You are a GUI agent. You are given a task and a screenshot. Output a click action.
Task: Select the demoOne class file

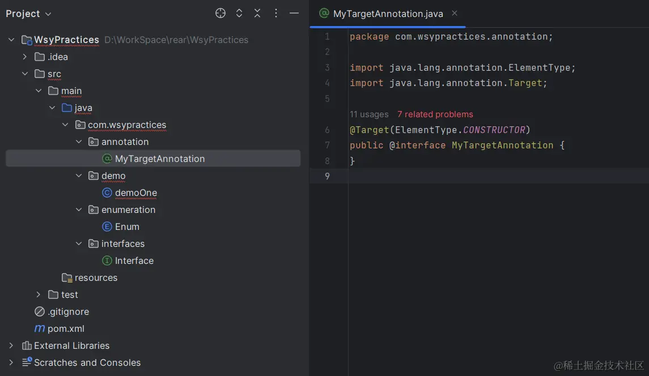135,193
